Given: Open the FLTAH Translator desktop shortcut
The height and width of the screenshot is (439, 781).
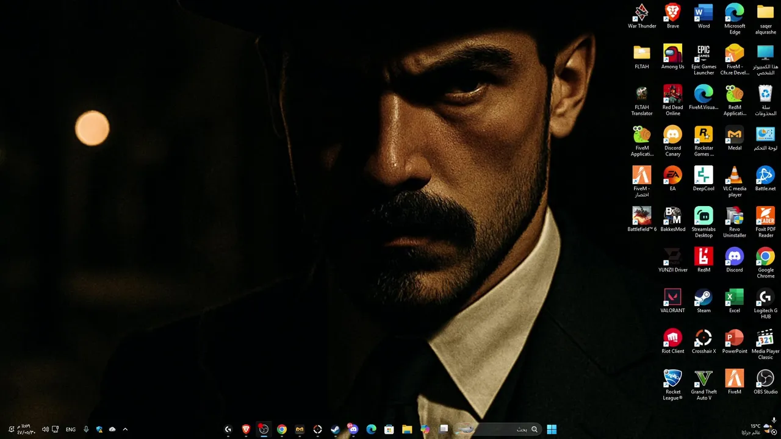Looking at the screenshot, I should 642,101.
